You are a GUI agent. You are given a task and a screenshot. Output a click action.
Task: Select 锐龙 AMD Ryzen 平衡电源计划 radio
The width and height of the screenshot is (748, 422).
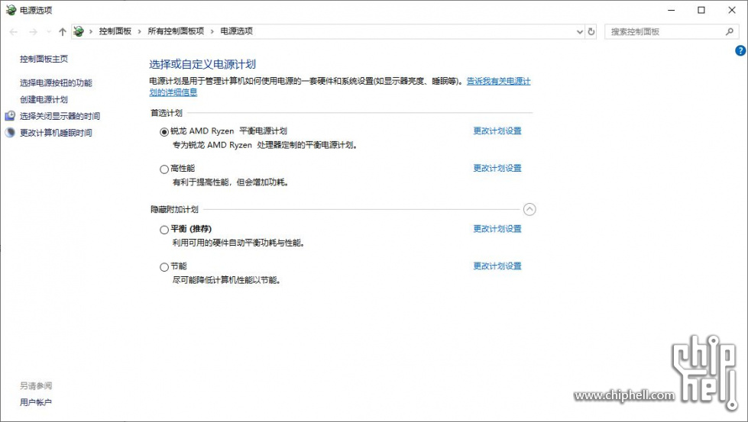coord(164,132)
